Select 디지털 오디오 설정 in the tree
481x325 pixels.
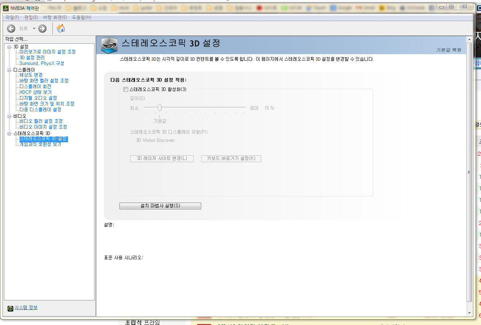pyautogui.click(x=38, y=98)
